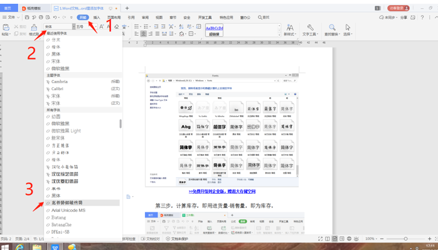The height and width of the screenshot is (250, 438).
Task: Expand the 文件 menu dropdown
Action: [x=11, y=18]
